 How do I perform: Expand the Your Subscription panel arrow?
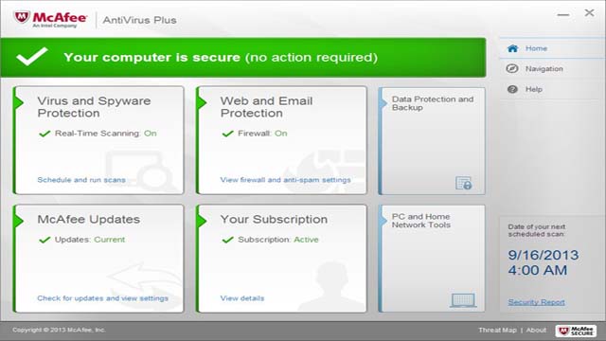tap(202, 221)
